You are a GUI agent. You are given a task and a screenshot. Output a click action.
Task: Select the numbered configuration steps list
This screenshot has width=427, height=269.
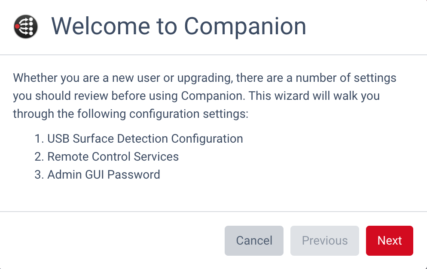[137, 157]
